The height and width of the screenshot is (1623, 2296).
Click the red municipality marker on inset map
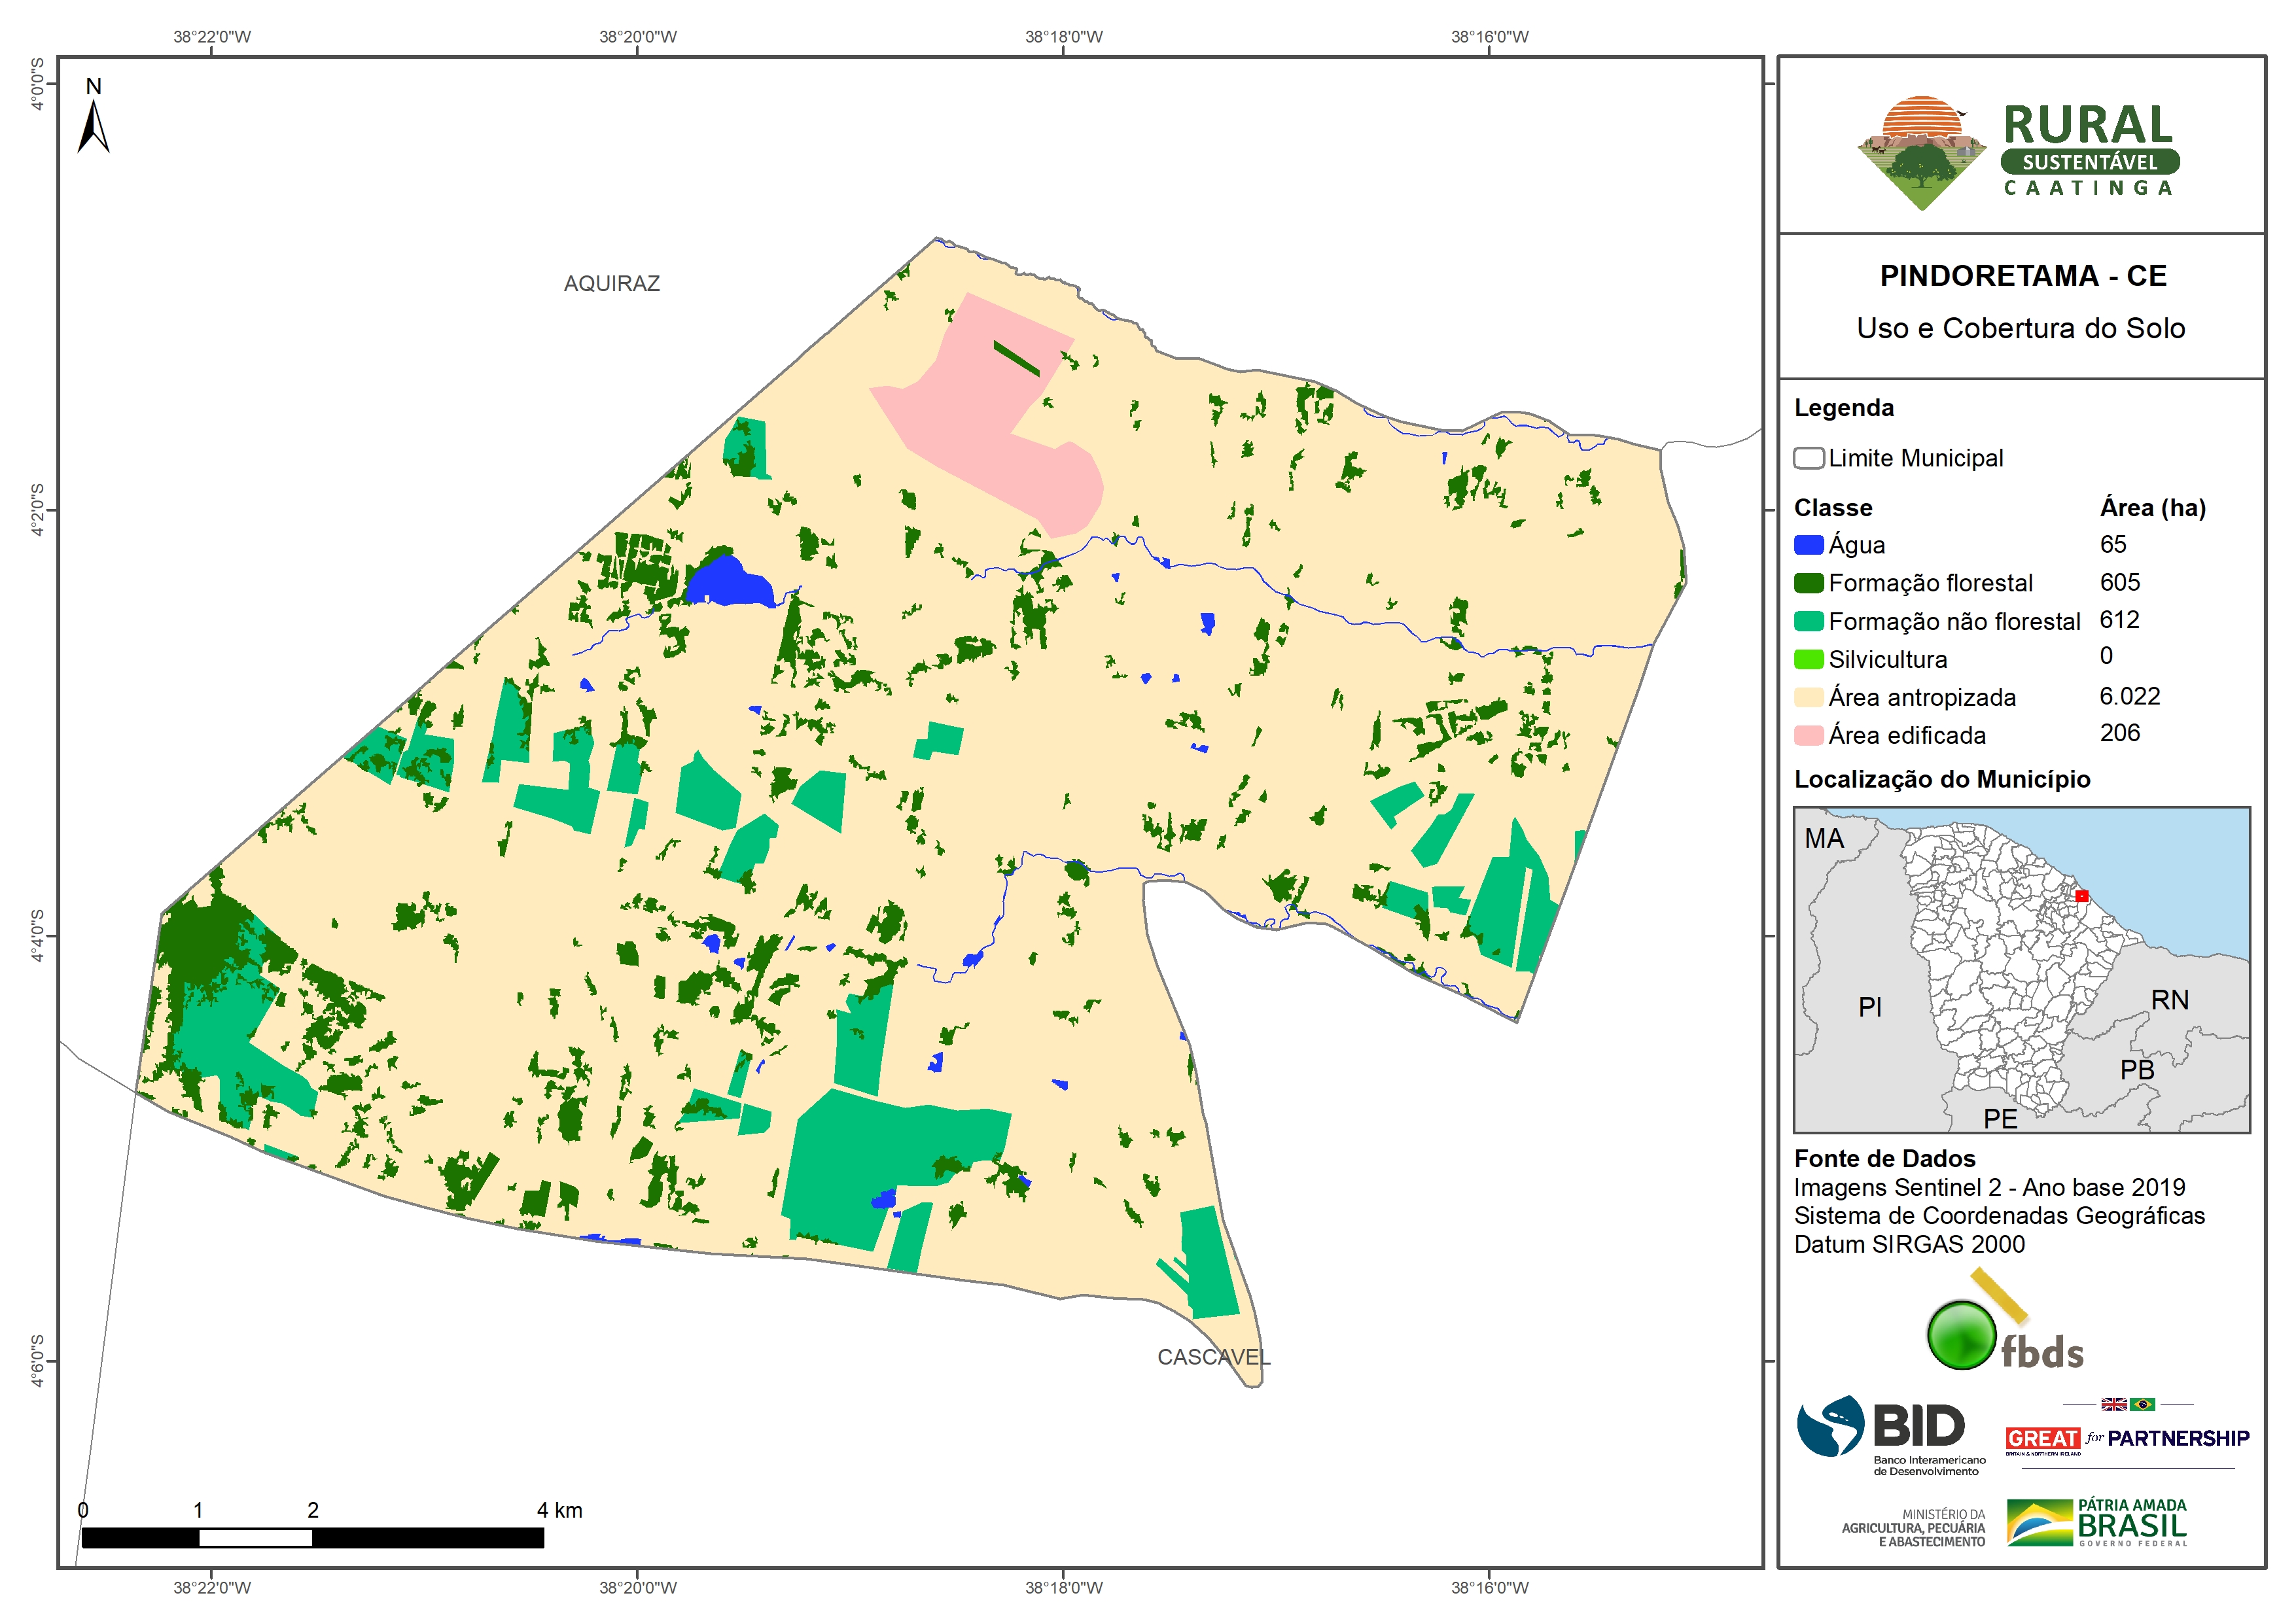pos(2081,896)
